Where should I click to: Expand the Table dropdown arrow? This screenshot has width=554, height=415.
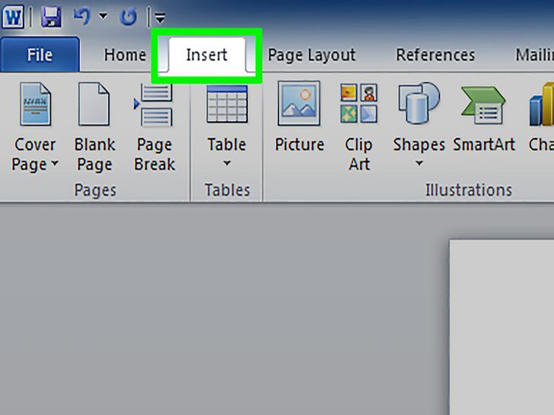[x=227, y=163]
